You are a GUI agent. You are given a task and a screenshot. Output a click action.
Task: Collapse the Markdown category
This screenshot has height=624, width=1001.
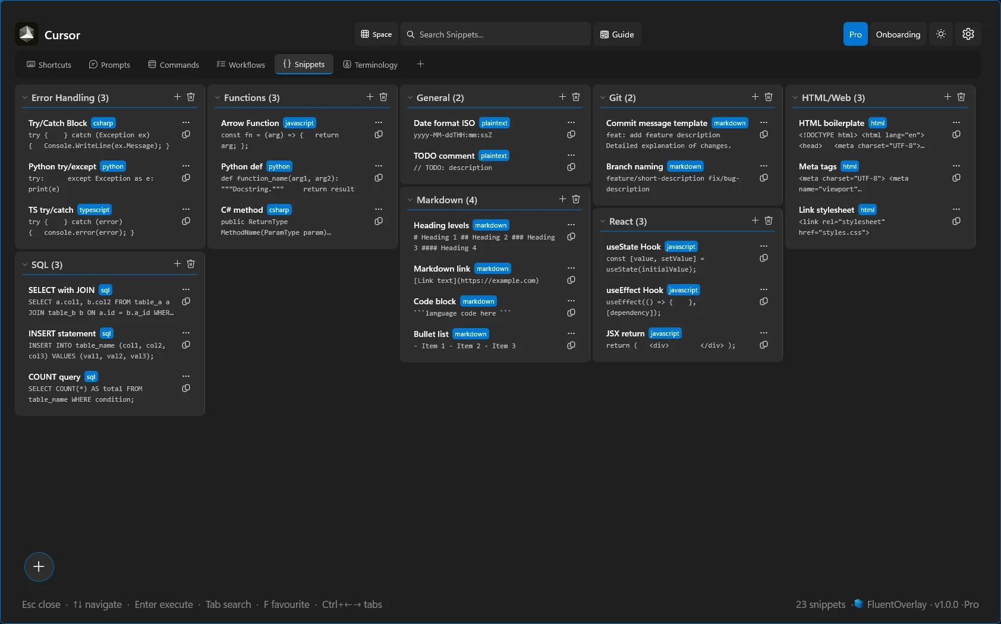click(411, 200)
